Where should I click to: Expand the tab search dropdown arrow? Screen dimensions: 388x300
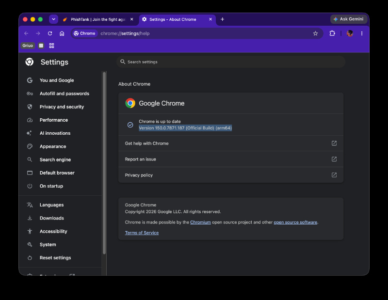point(53,19)
